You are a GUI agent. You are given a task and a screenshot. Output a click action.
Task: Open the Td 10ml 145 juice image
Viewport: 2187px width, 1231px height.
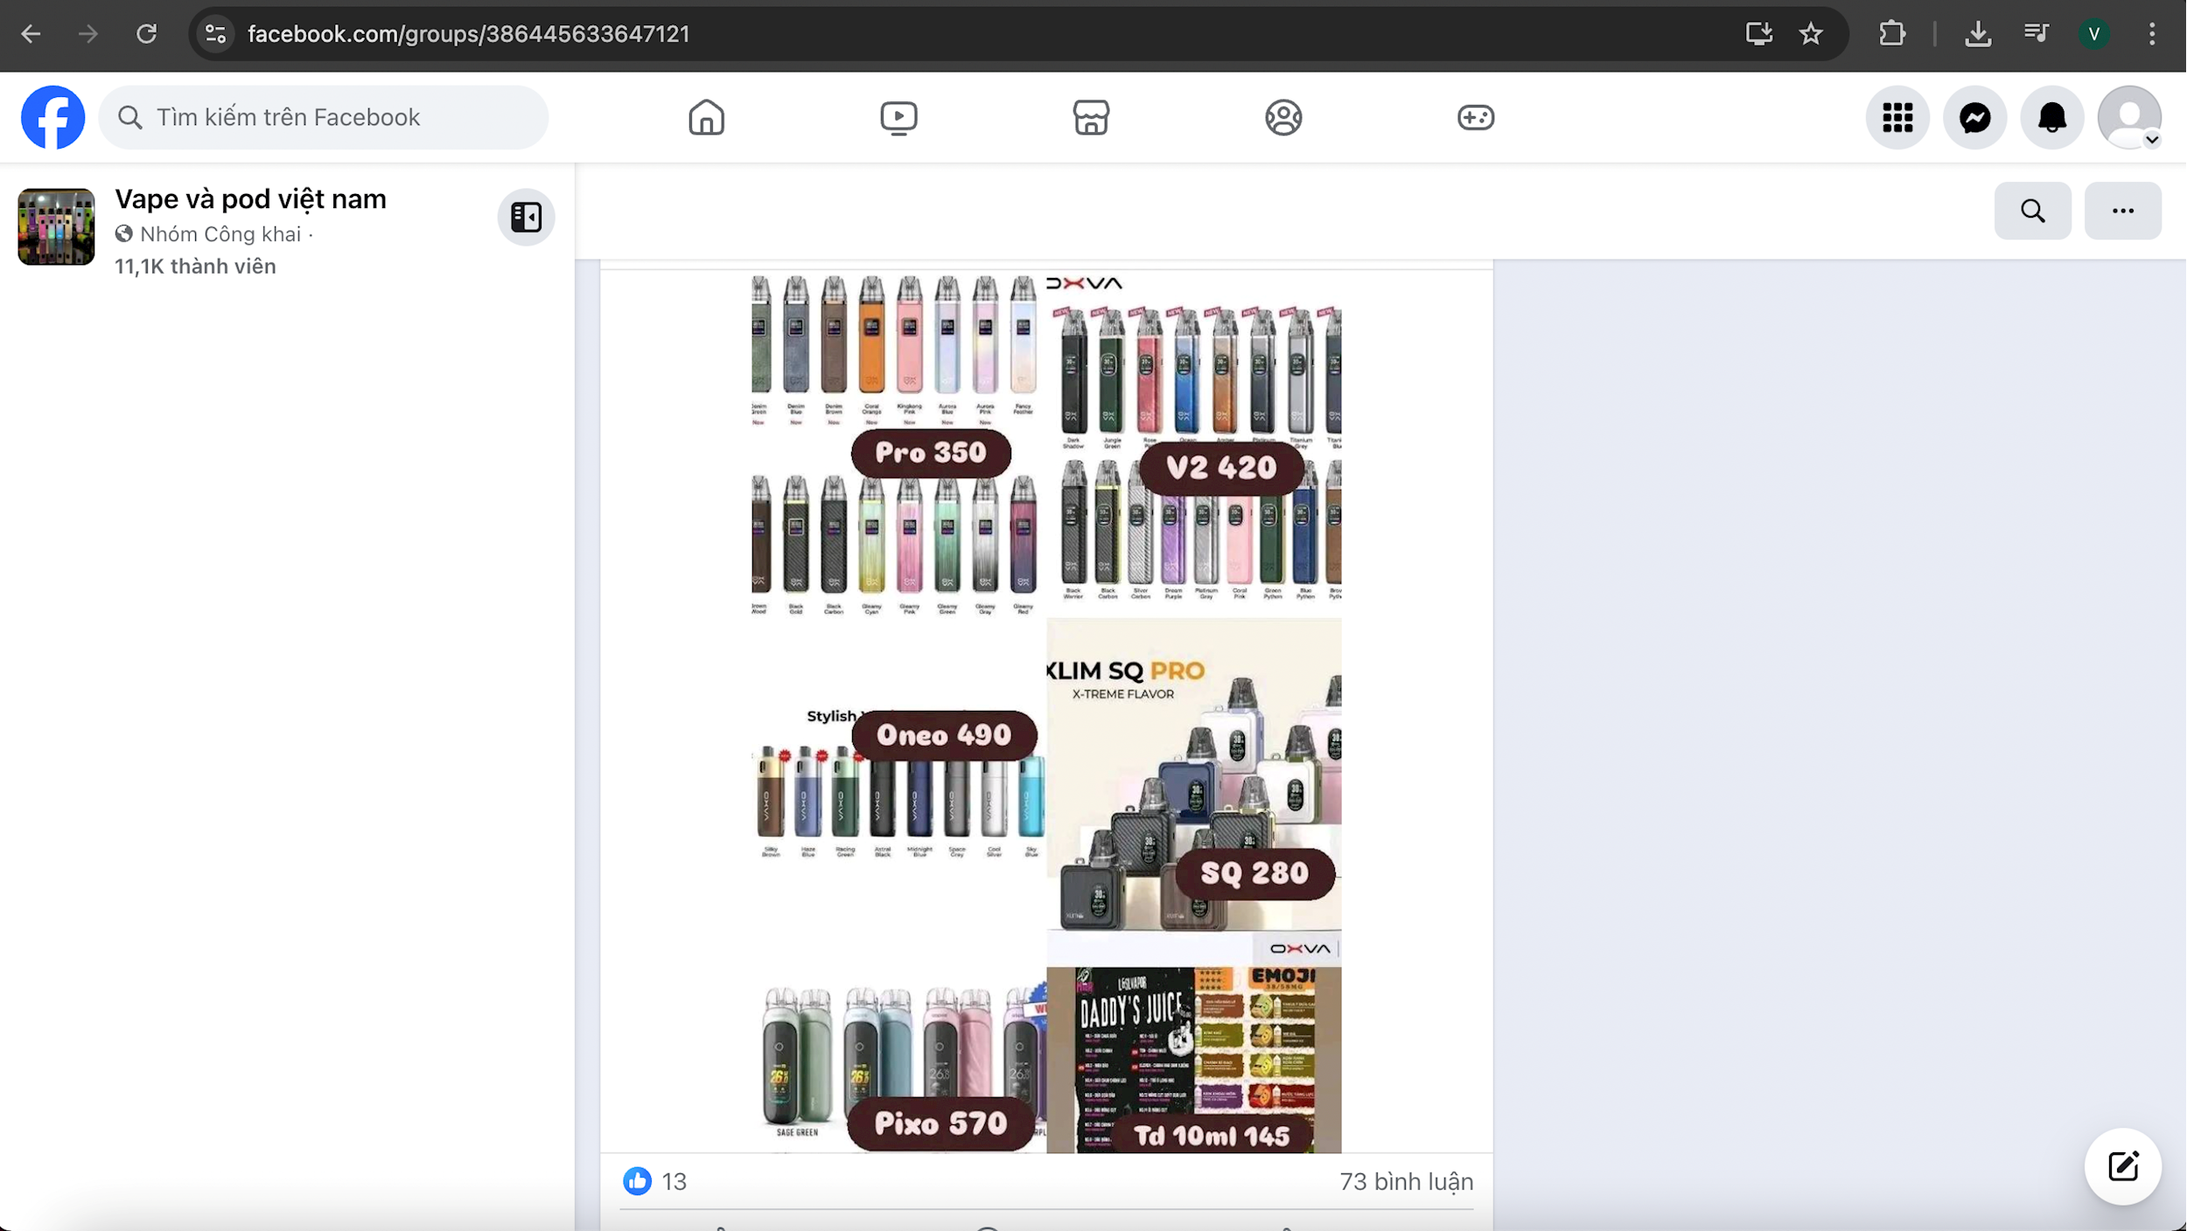tap(1194, 1060)
